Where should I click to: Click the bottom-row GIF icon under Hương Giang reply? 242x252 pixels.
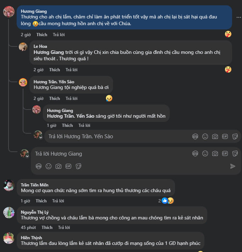click(x=68, y=166)
